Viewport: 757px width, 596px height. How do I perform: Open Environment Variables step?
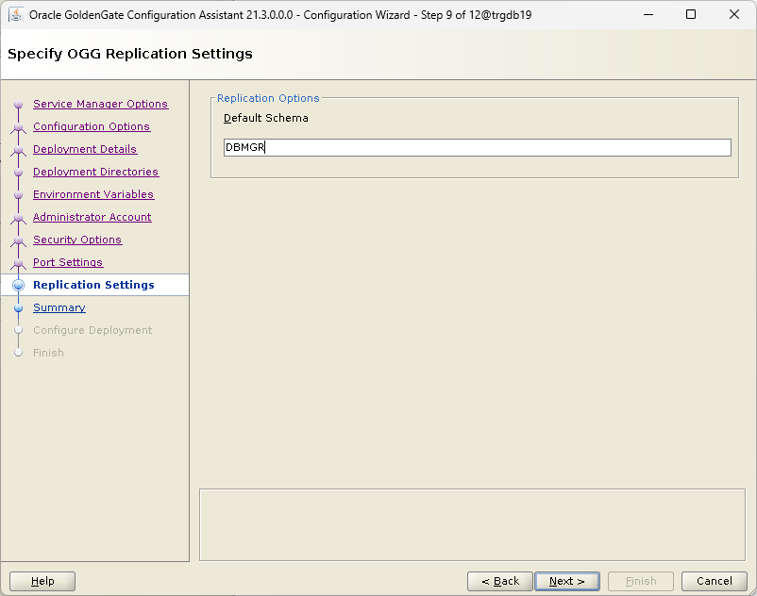click(x=93, y=194)
